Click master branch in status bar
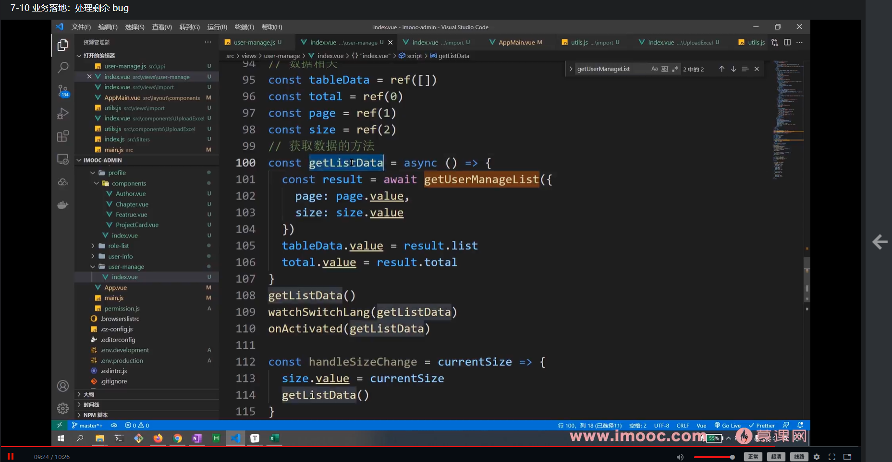The height and width of the screenshot is (462, 892). point(87,426)
